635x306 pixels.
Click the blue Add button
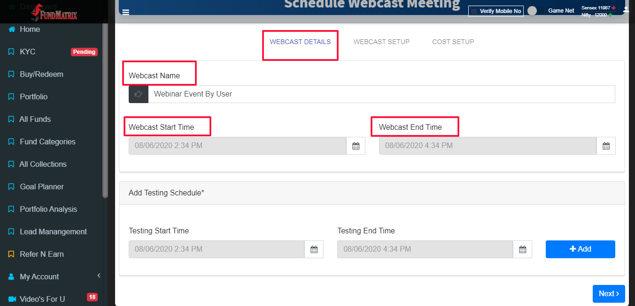581,249
